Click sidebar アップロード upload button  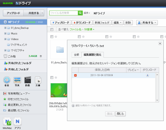(x=13, y=13)
